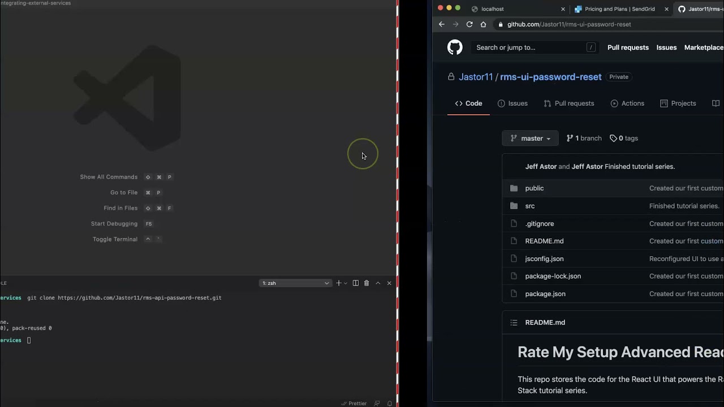Click the file icon beside package.json
This screenshot has width=724, height=407.
[x=514, y=294]
